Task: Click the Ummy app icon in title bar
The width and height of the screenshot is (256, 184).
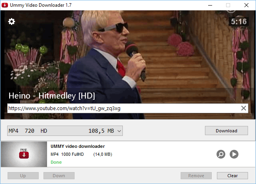Action: click(x=5, y=5)
